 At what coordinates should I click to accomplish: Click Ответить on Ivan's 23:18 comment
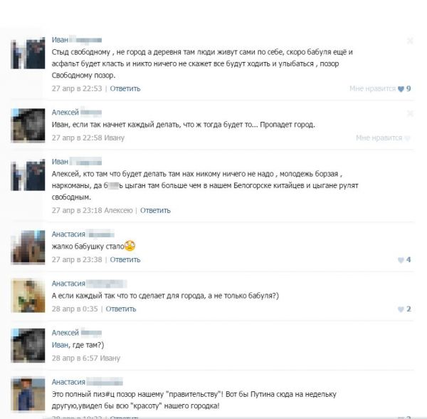155,210
